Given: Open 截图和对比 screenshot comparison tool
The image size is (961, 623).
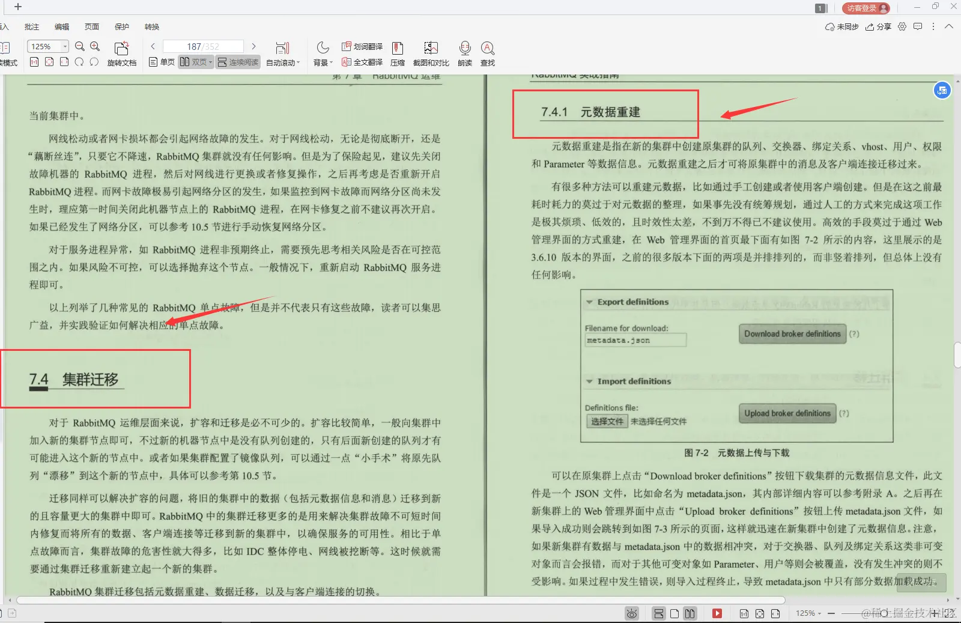Looking at the screenshot, I should [x=431, y=54].
